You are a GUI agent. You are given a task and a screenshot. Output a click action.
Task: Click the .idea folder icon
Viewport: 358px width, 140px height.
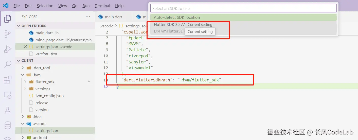pyautogui.click(x=29, y=117)
